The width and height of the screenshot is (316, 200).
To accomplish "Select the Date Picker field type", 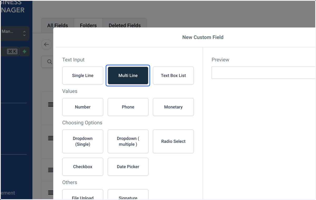I will [128, 167].
